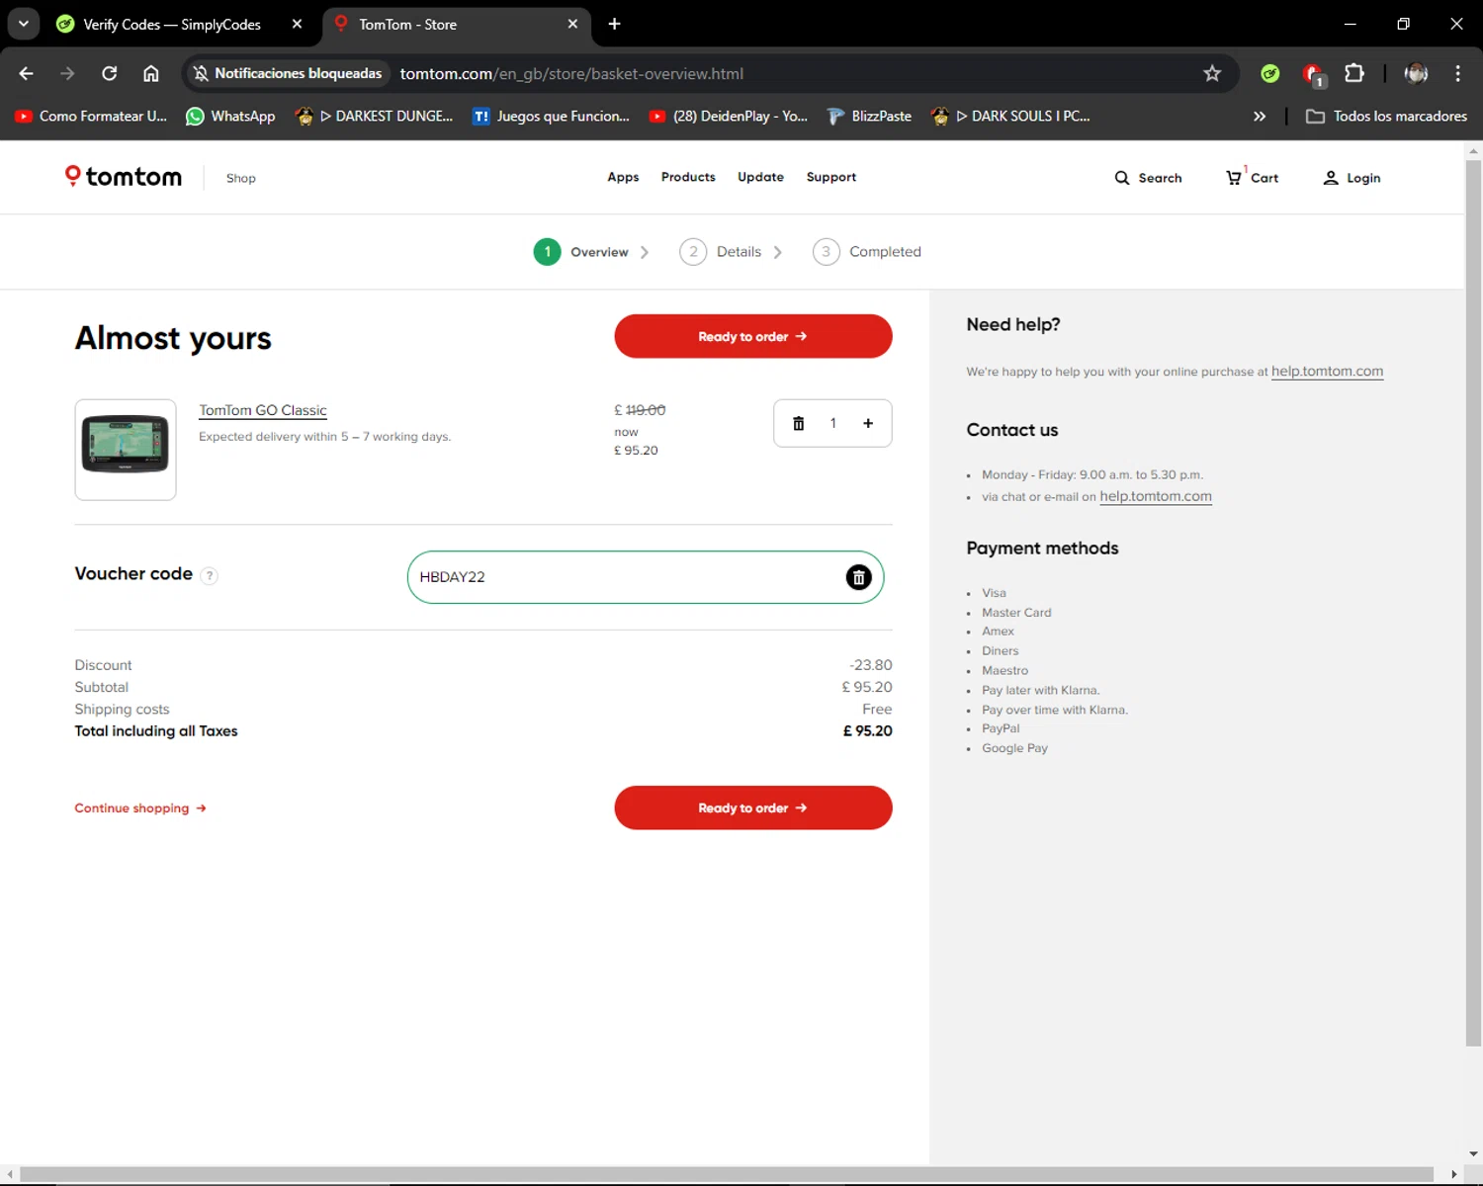The width and height of the screenshot is (1483, 1186).
Task: Open the Products menu
Action: point(688,177)
